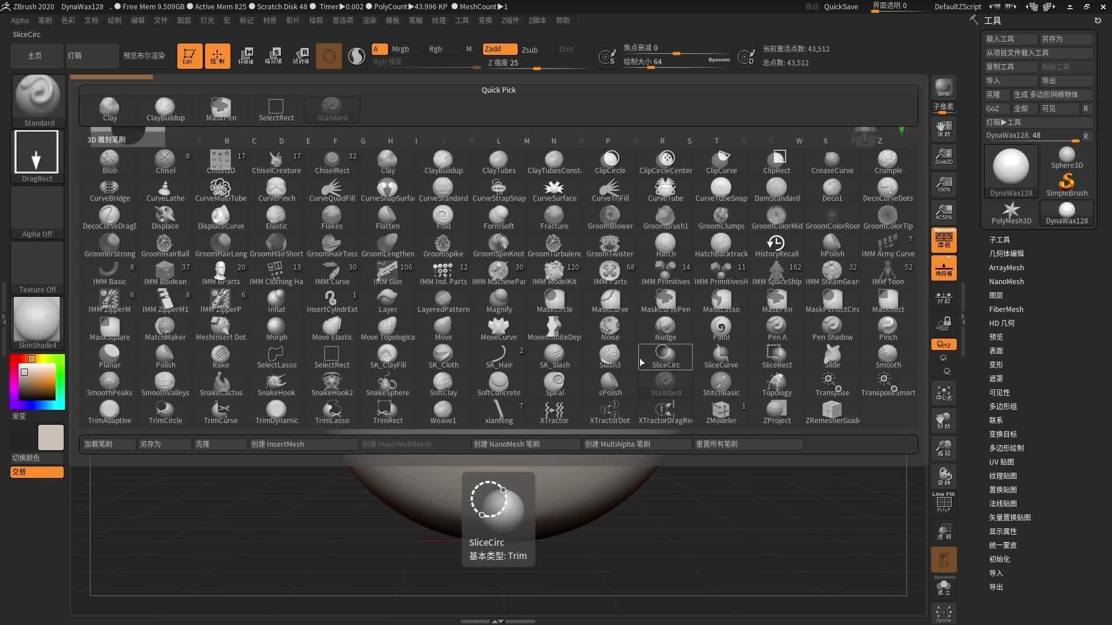1112x625 pixels.
Task: Click the BPR render icon
Action: pos(943,87)
